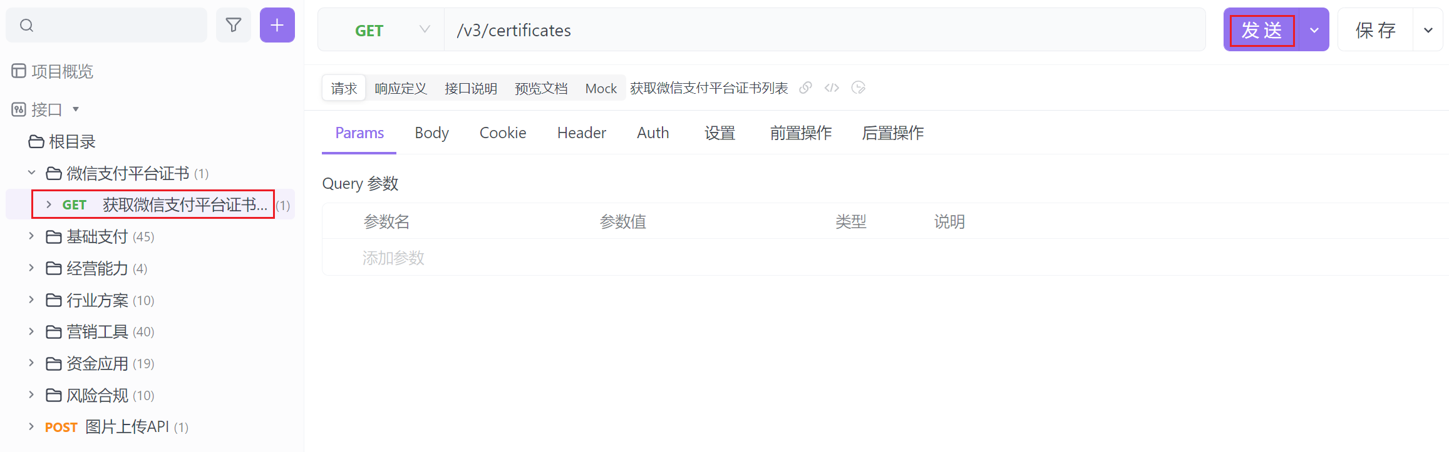Expand the 营销工具 folder

tap(31, 331)
